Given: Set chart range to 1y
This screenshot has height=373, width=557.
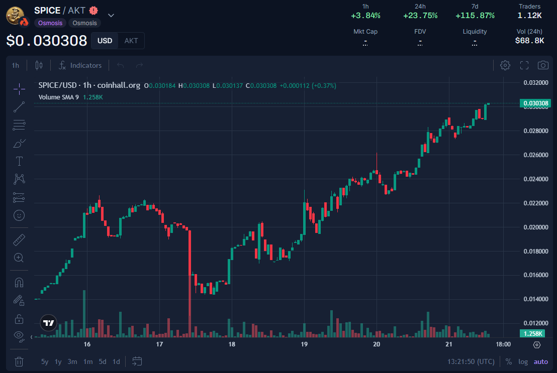Looking at the screenshot, I should pos(58,361).
